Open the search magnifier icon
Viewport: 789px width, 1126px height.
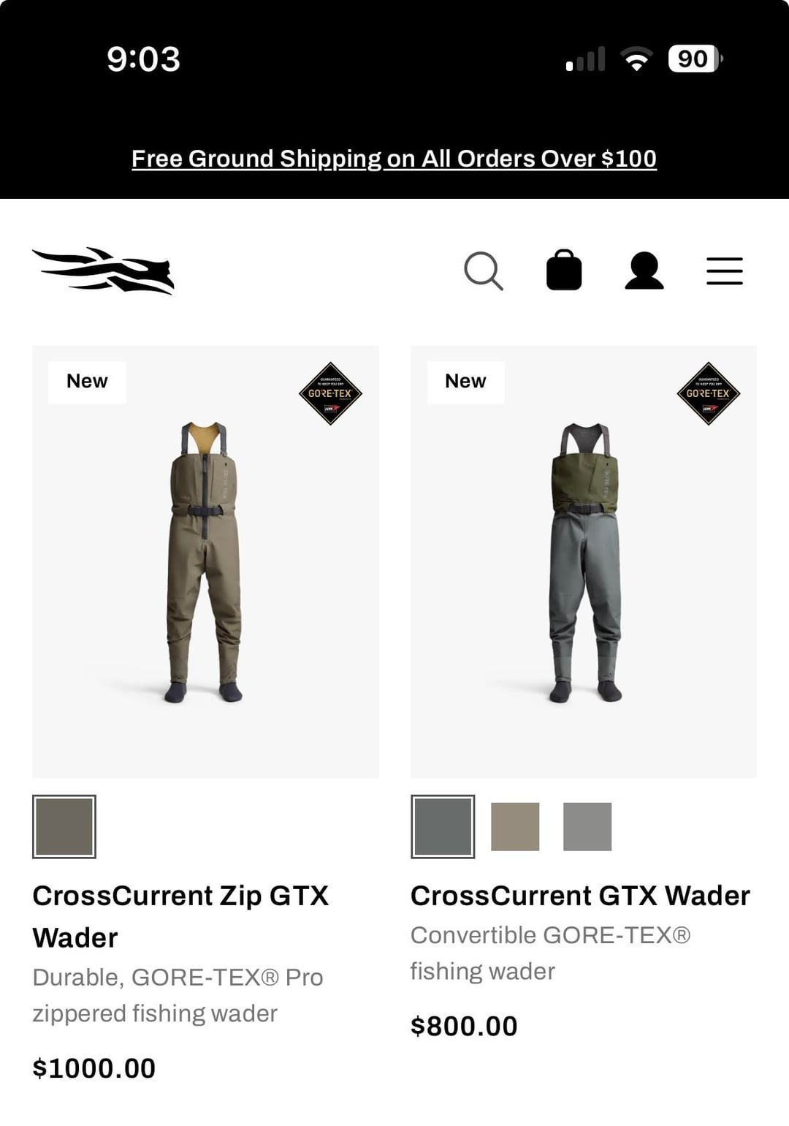[x=484, y=271]
